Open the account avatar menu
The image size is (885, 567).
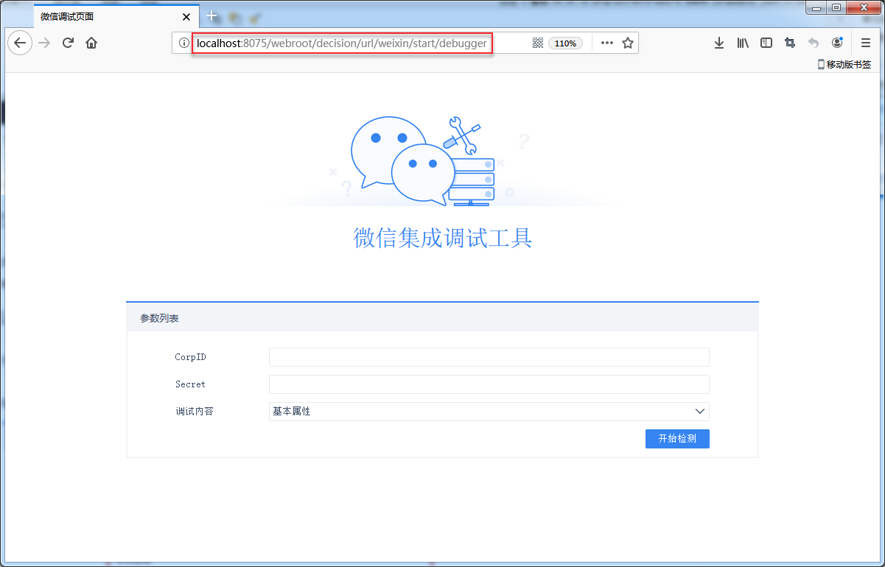[837, 43]
